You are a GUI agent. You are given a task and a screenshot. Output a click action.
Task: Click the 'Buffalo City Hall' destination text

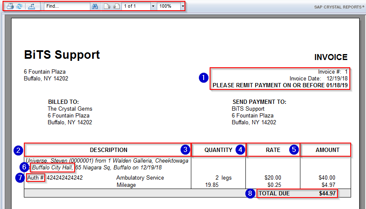[52, 167]
